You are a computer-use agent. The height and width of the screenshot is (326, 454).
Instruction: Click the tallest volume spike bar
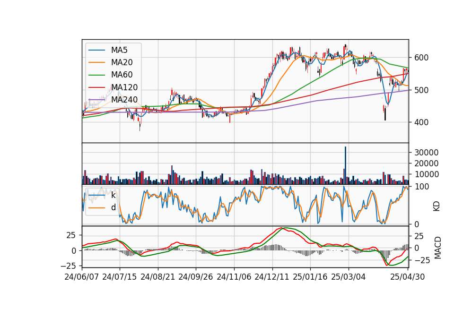point(345,165)
